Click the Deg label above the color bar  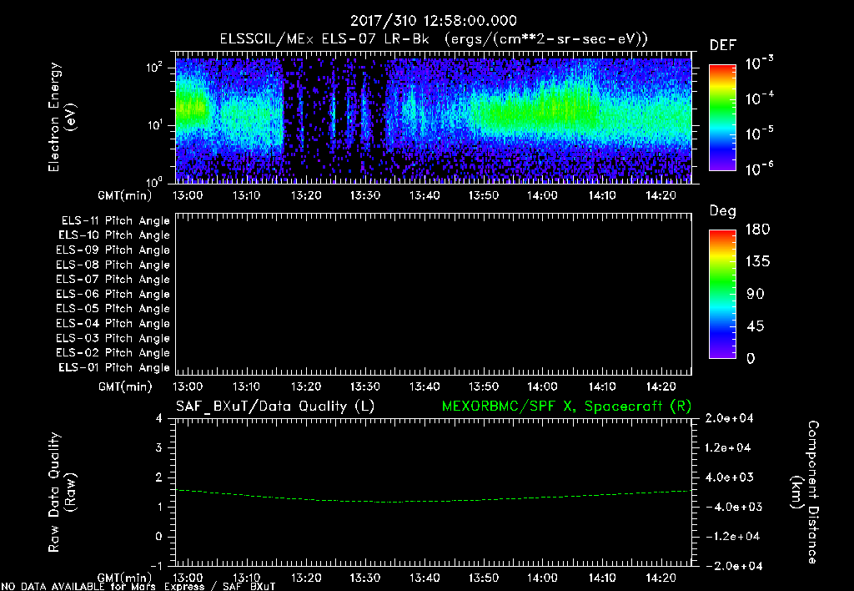click(x=723, y=211)
